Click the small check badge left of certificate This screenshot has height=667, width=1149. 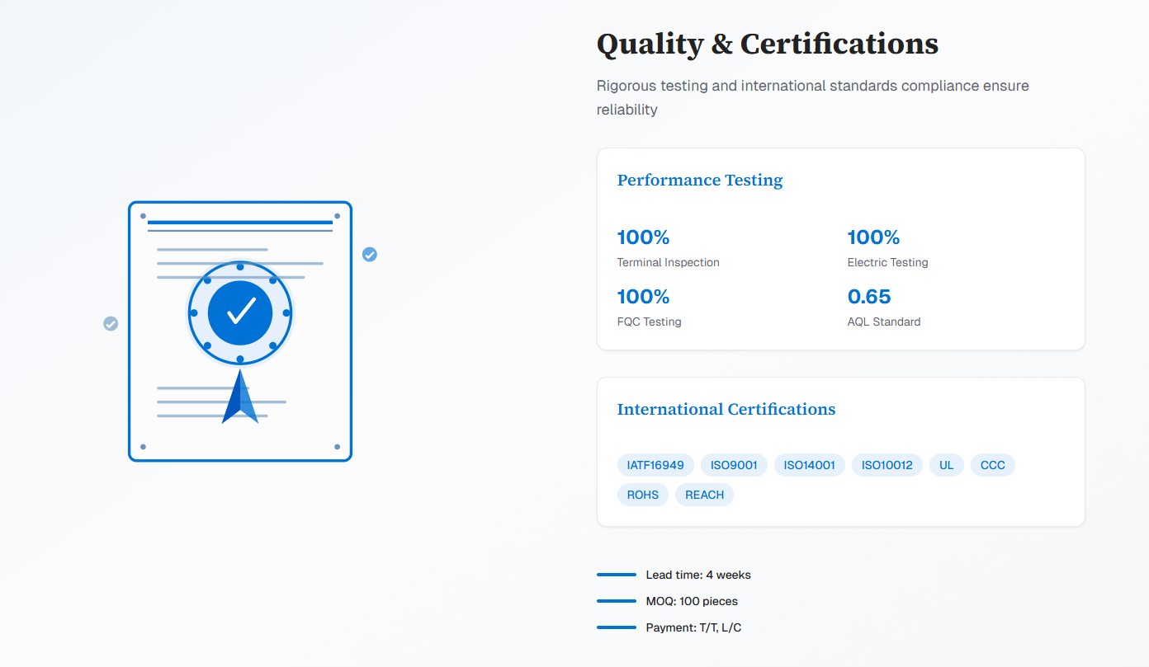[111, 324]
